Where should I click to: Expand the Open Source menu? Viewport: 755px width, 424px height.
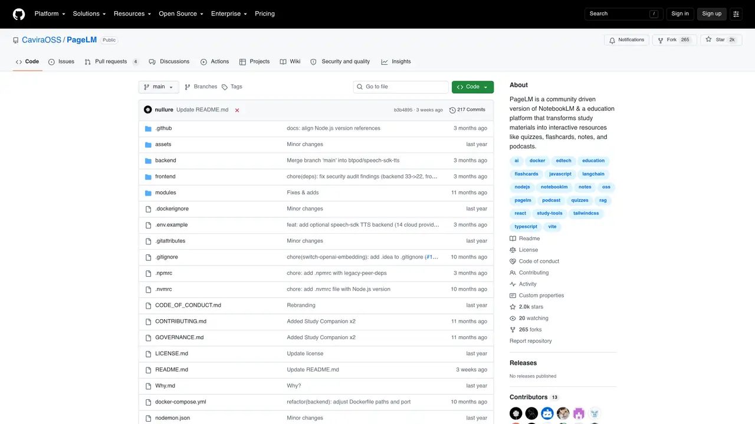181,14
